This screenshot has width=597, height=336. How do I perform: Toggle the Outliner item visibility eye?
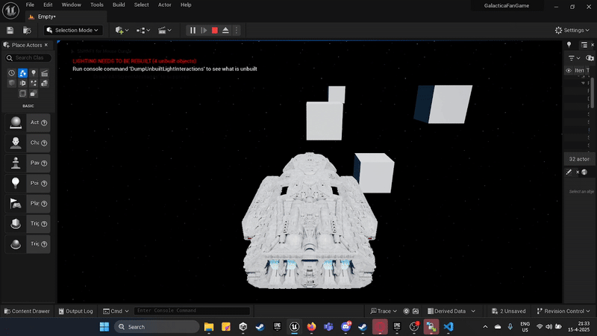(x=569, y=71)
